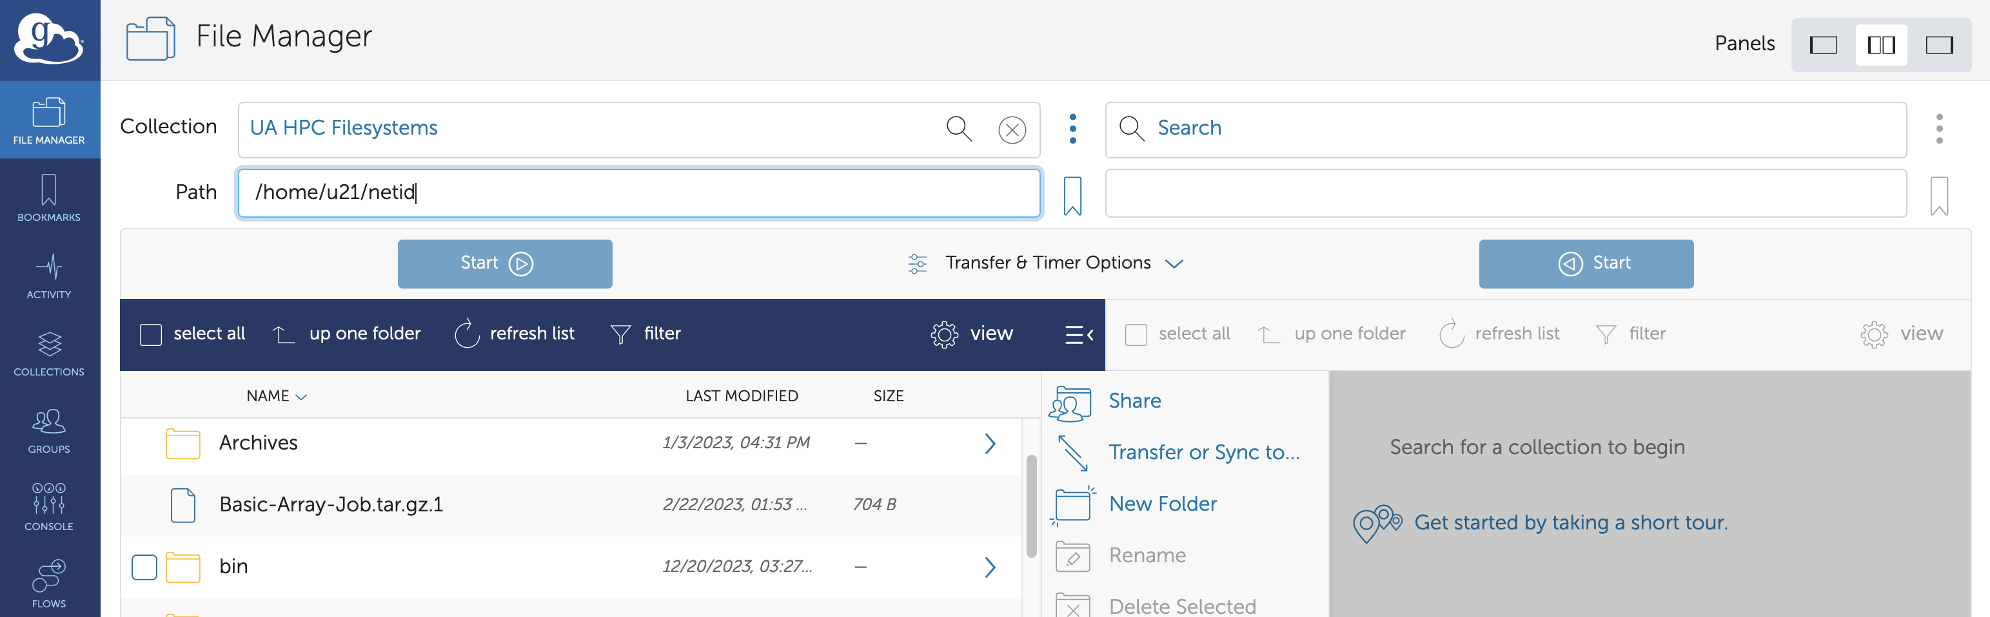Toggle the NAME column sort arrow
The image size is (1990, 617).
tap(301, 397)
